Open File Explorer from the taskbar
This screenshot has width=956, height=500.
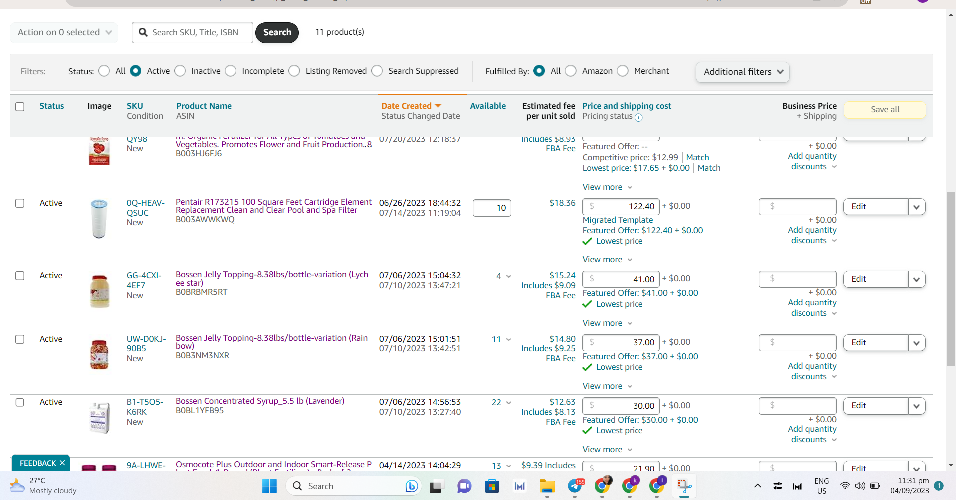pyautogui.click(x=547, y=486)
